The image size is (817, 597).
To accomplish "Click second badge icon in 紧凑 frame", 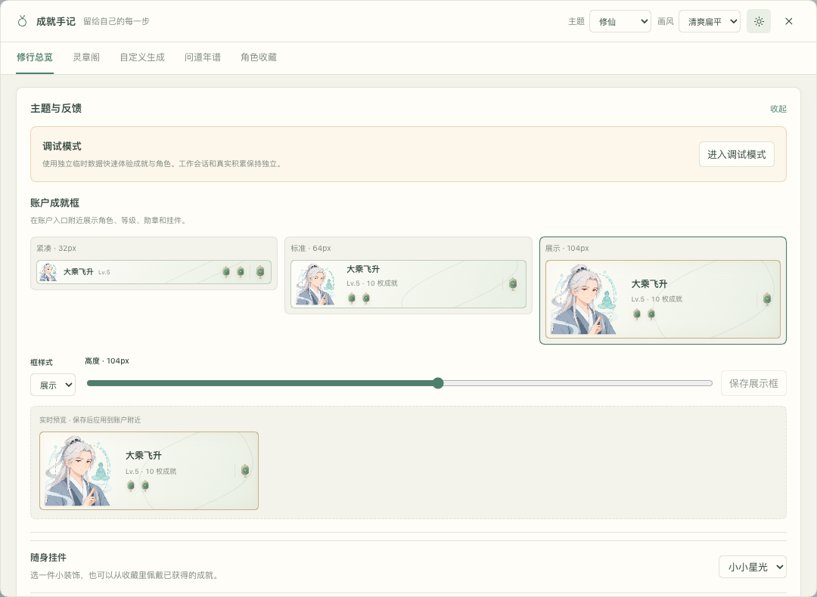I will point(241,272).
